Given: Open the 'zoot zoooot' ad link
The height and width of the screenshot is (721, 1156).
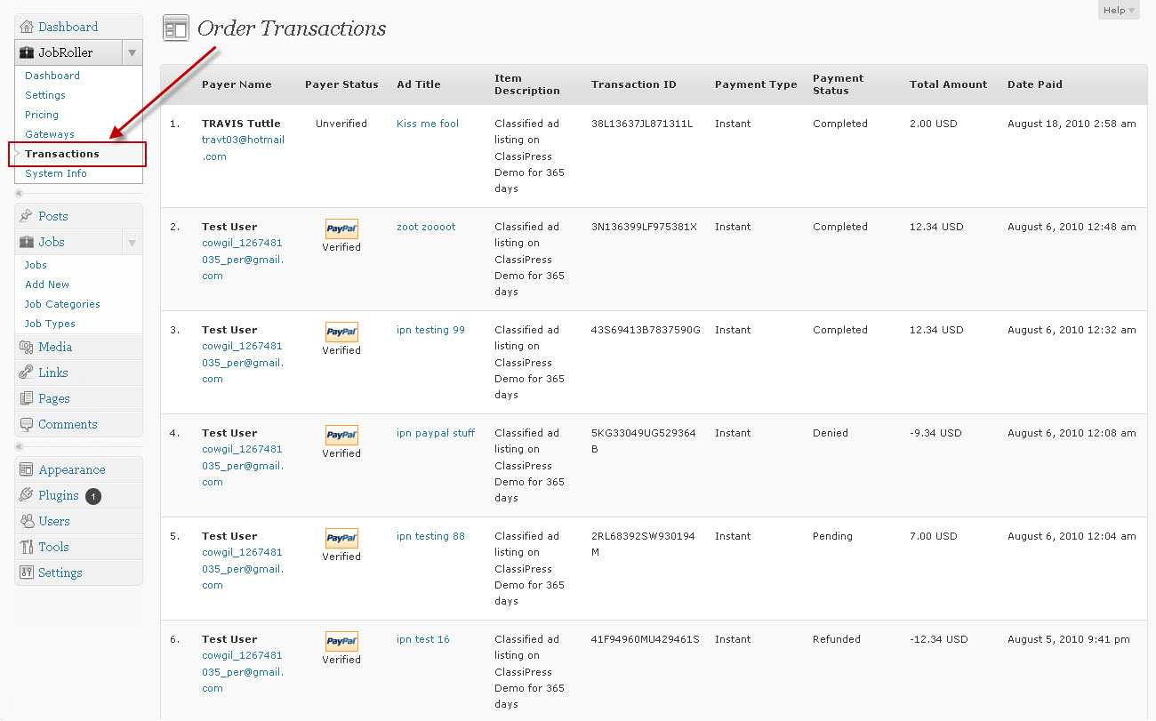Looking at the screenshot, I should pyautogui.click(x=426, y=227).
